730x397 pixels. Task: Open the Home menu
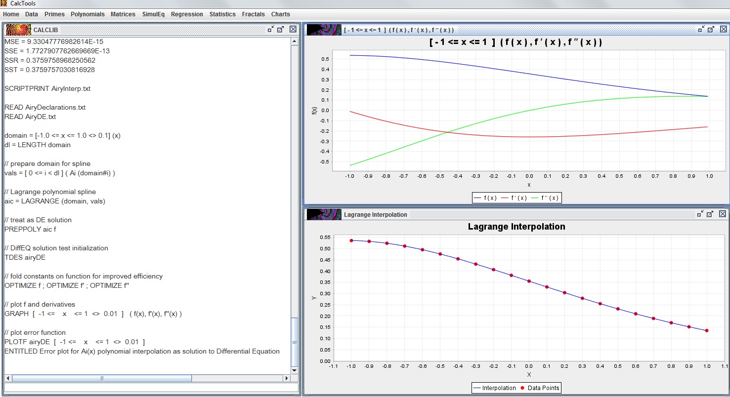point(11,14)
